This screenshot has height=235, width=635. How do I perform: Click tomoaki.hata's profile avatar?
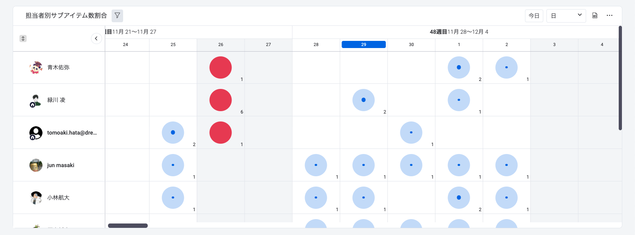36,133
